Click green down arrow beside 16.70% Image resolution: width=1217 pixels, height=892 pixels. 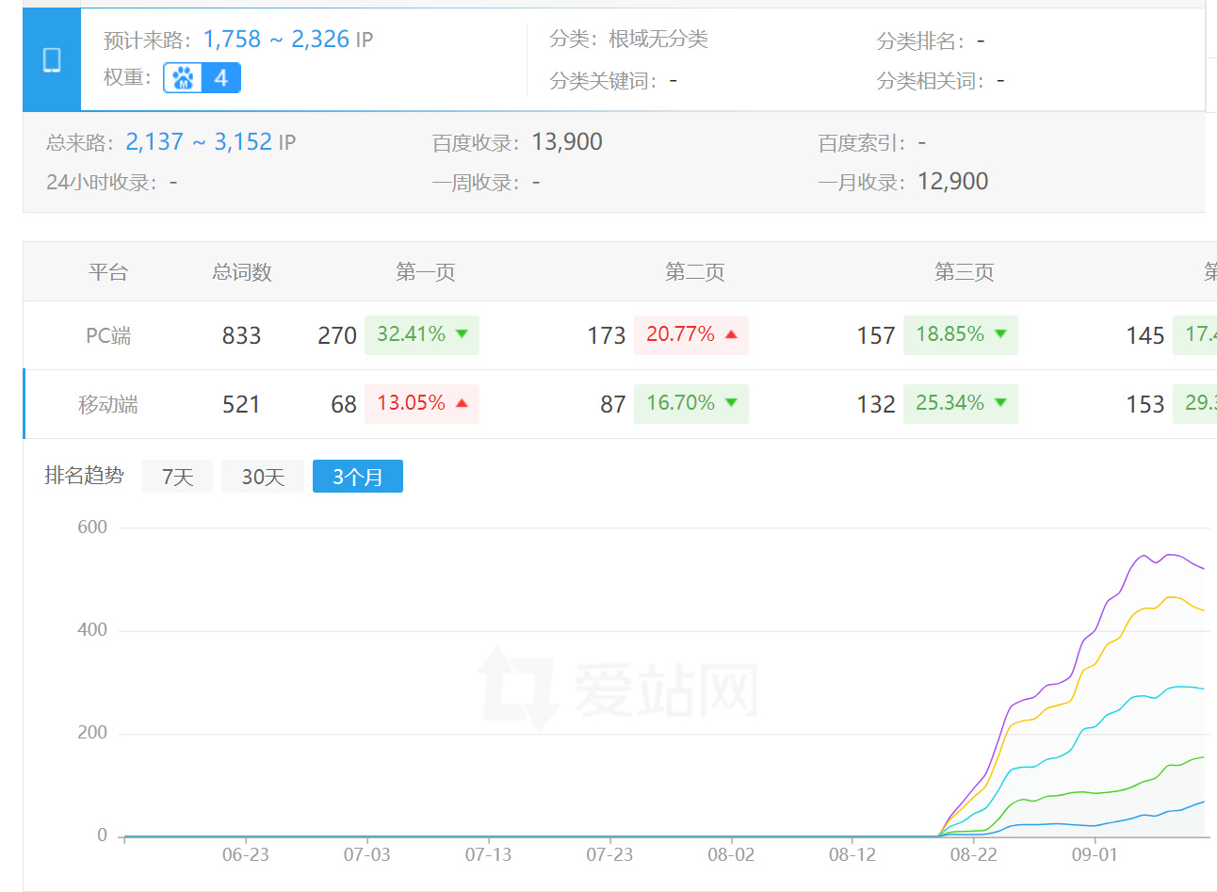point(731,403)
